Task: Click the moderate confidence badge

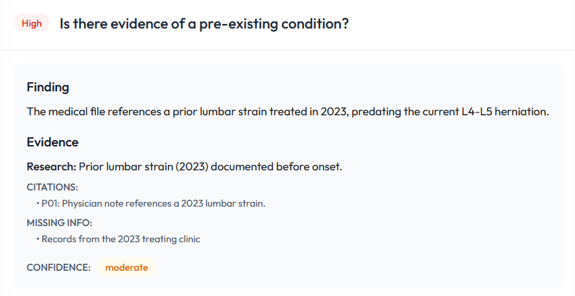Action: tap(126, 268)
